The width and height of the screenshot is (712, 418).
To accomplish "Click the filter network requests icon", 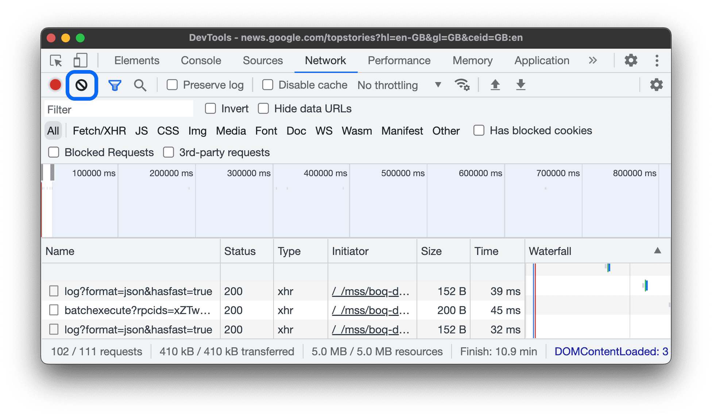I will (115, 85).
